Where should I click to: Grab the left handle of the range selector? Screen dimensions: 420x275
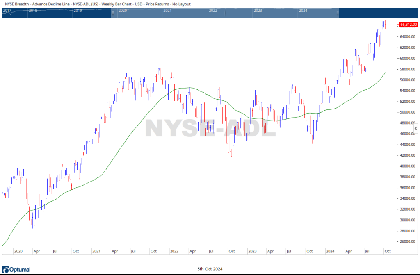[x=112, y=13]
